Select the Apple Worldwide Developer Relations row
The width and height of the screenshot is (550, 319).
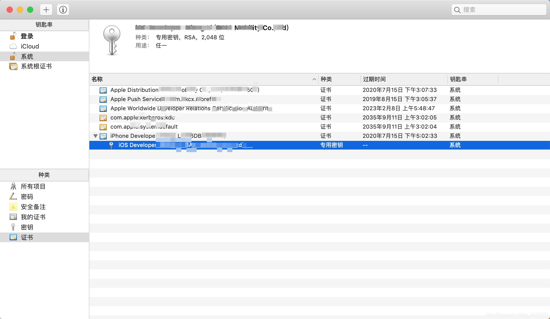pyautogui.click(x=319, y=108)
